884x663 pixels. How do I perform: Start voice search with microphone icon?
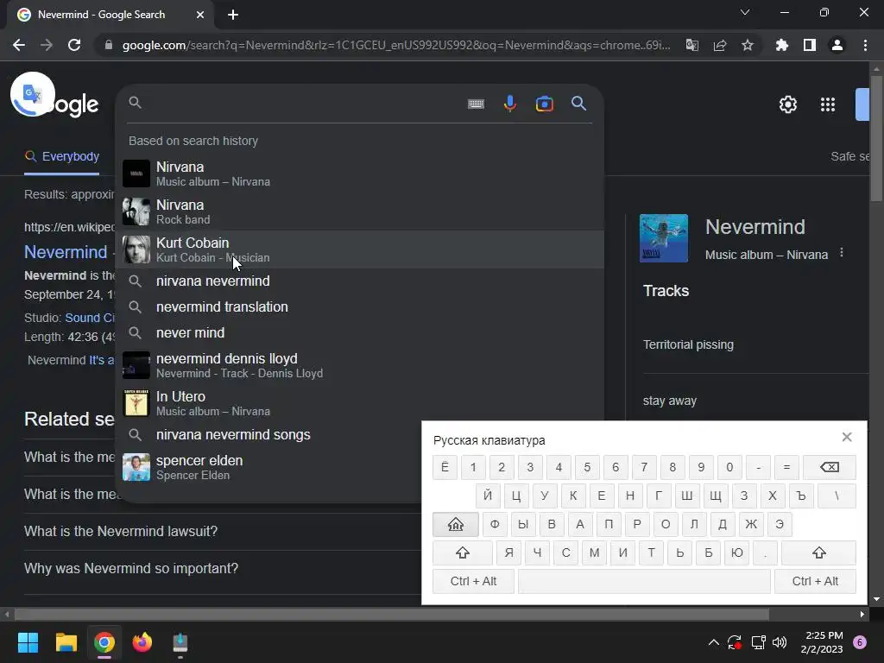click(509, 104)
